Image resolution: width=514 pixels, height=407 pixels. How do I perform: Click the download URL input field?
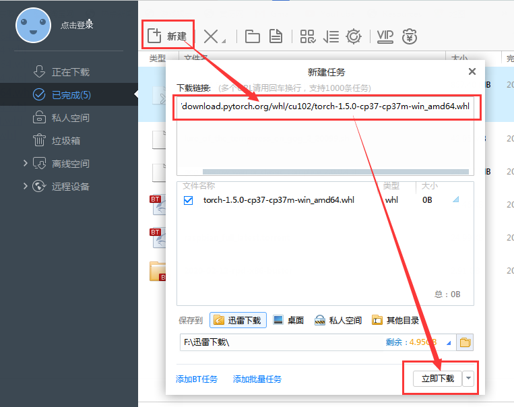pos(325,136)
